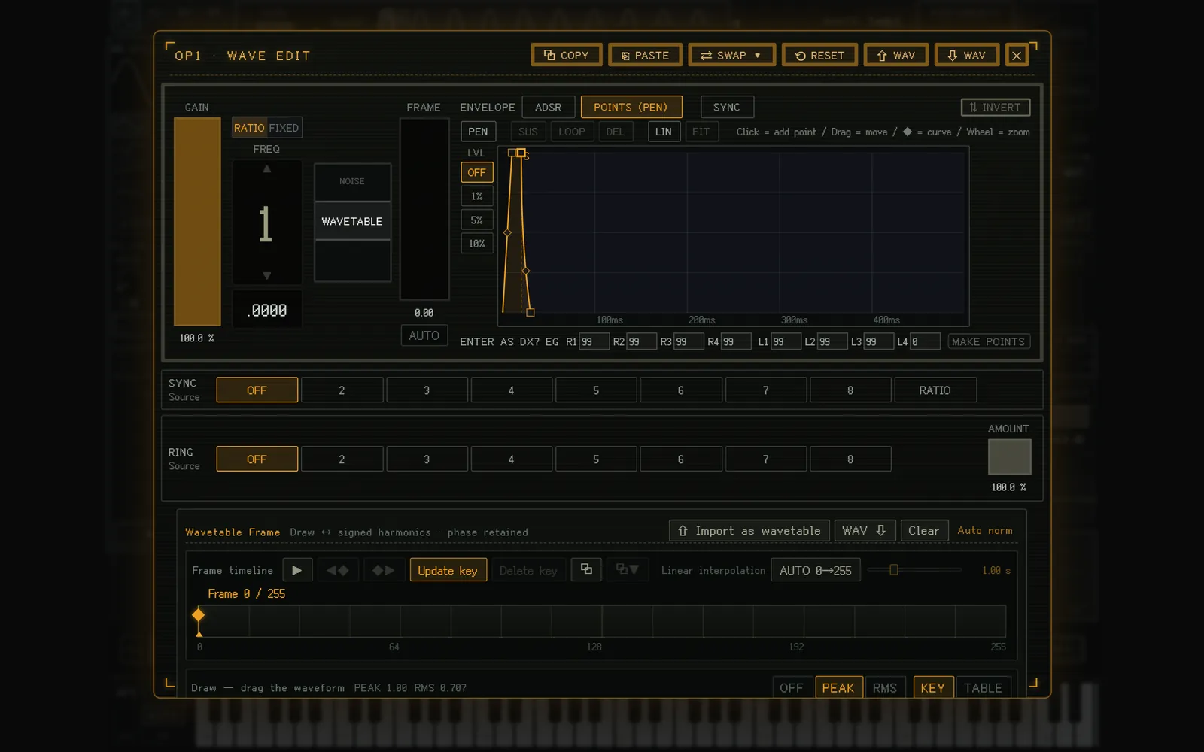The image size is (1204, 752).
Task: Select the last envelope point at baseline
Action: coord(531,312)
